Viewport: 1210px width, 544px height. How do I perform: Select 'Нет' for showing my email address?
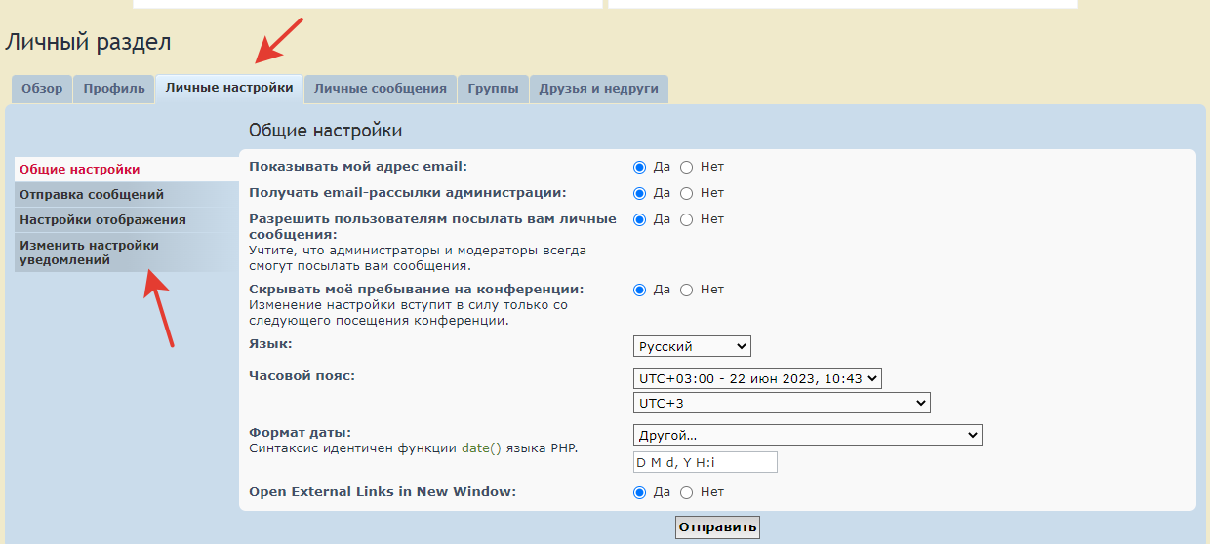686,167
